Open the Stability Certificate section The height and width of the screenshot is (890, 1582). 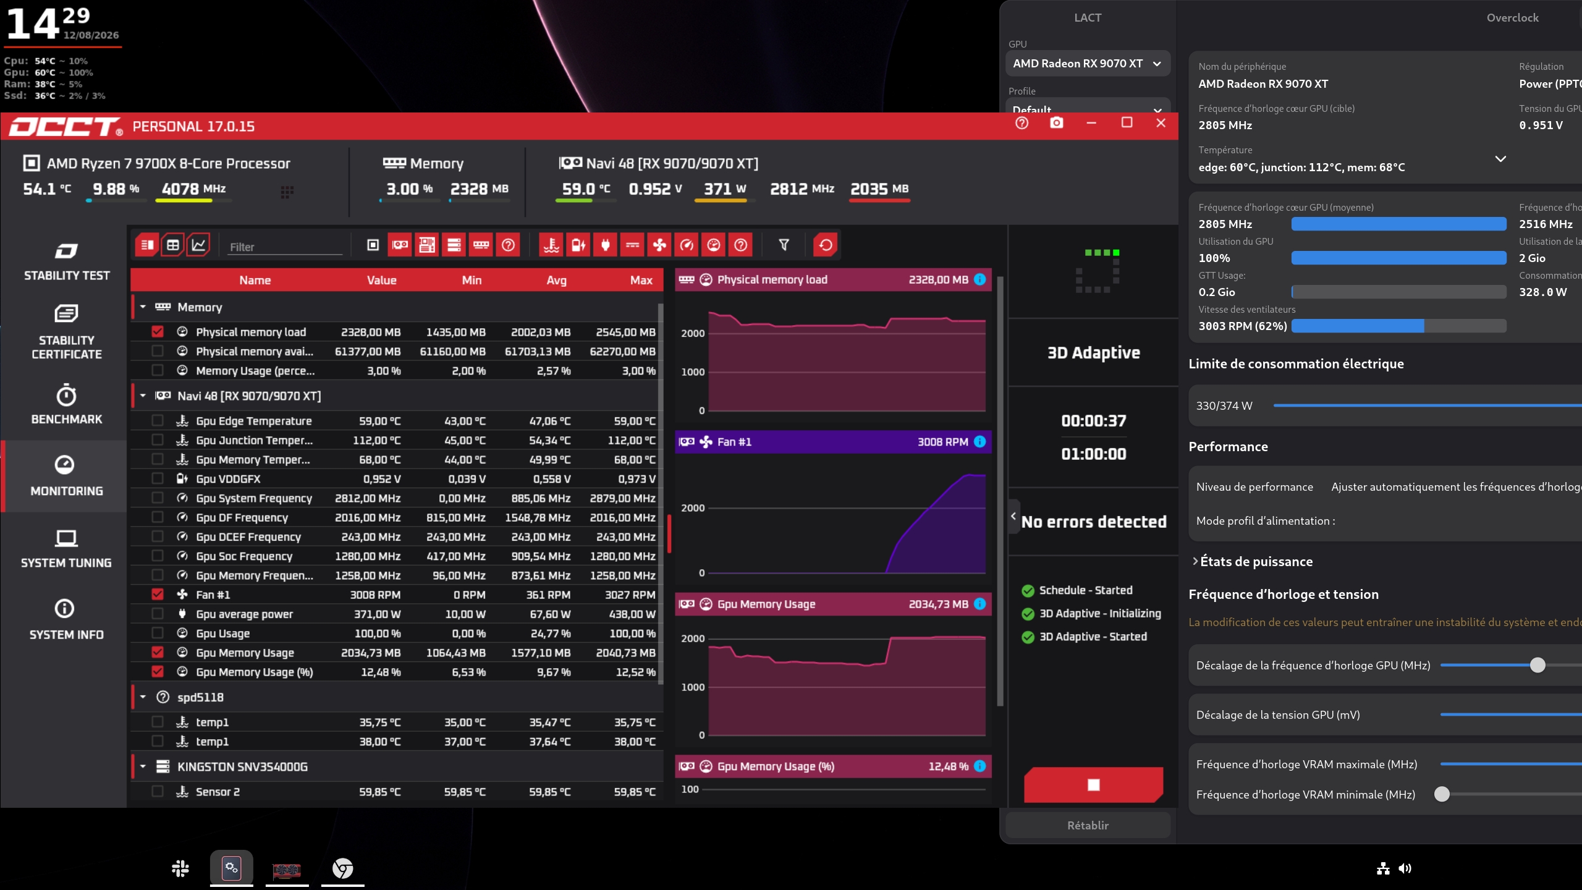click(67, 332)
